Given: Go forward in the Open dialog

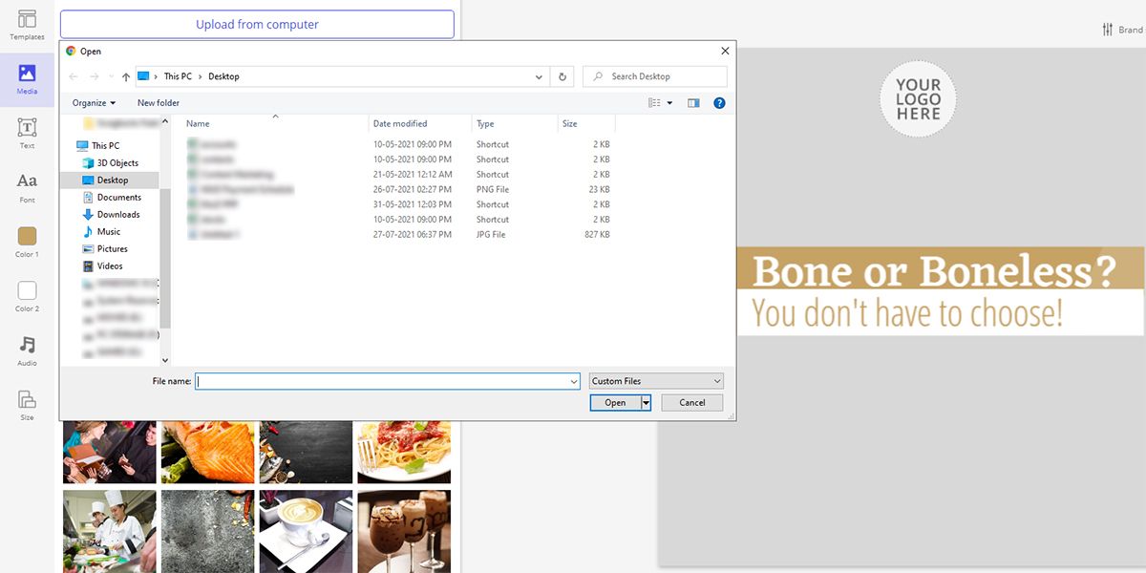Looking at the screenshot, I should [x=94, y=76].
